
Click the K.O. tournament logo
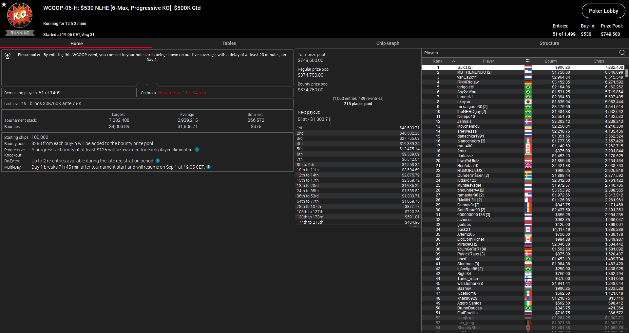point(20,15)
